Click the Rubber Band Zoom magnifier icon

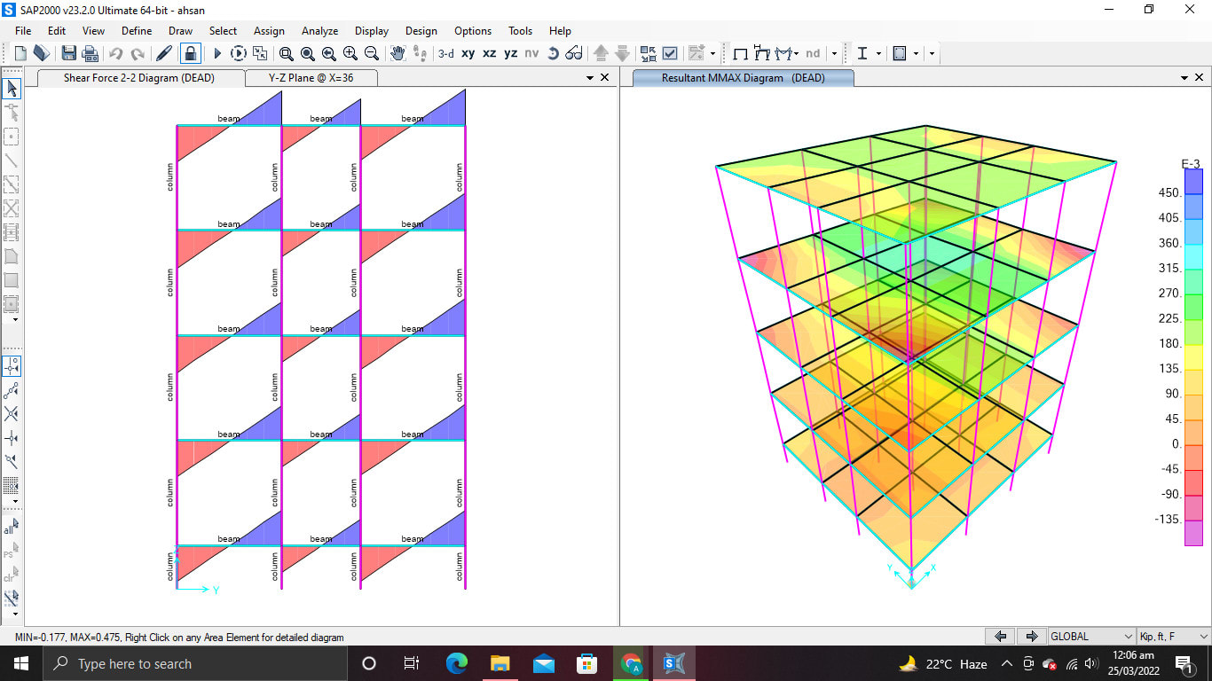coord(286,53)
